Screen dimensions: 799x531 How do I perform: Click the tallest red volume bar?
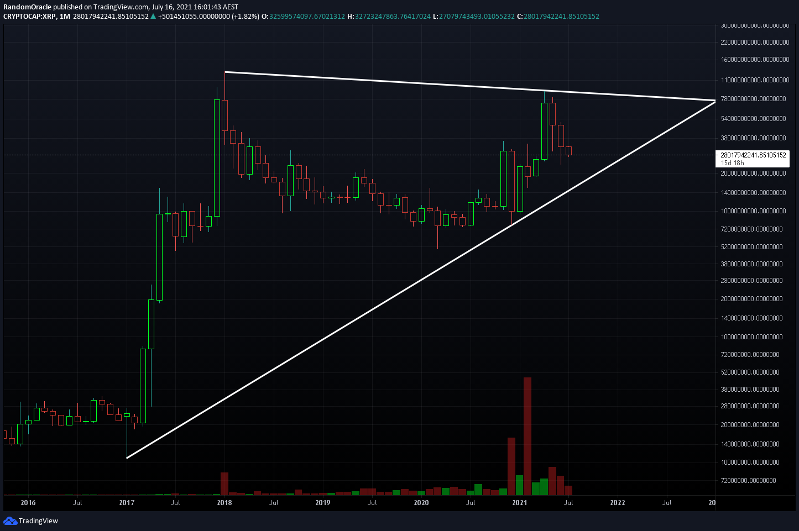click(528, 436)
